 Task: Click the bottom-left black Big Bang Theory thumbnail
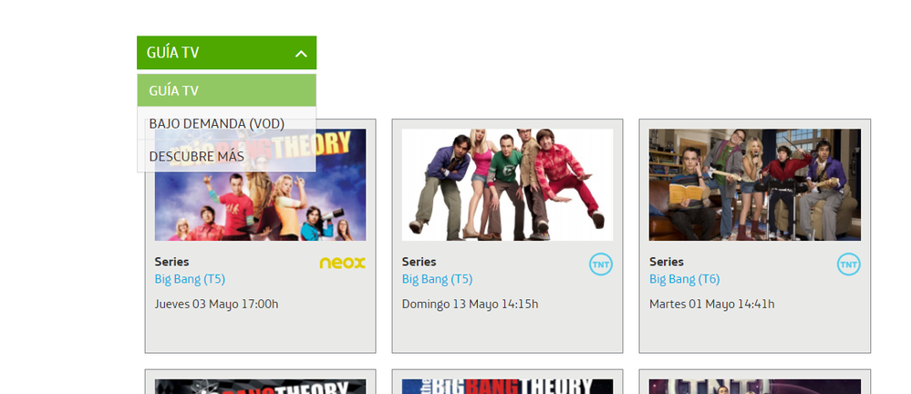pyautogui.click(x=260, y=387)
